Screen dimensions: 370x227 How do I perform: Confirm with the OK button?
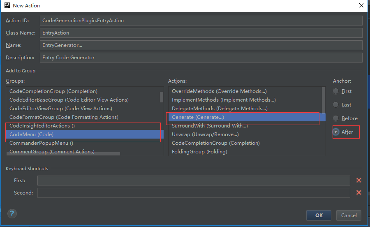[x=319, y=215]
